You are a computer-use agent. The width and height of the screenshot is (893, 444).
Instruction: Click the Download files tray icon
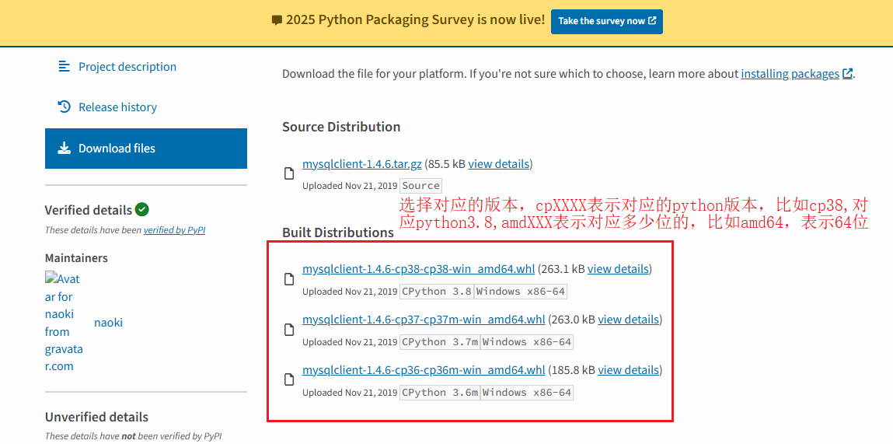[64, 149]
